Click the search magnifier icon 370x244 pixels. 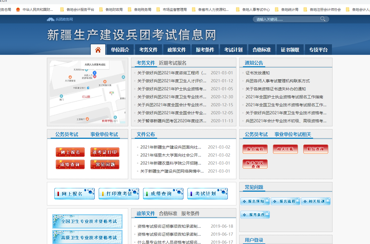click(x=323, y=19)
